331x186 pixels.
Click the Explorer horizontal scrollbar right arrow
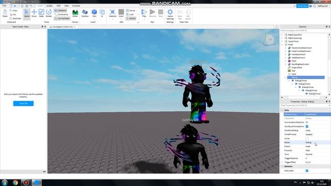tap(326, 98)
